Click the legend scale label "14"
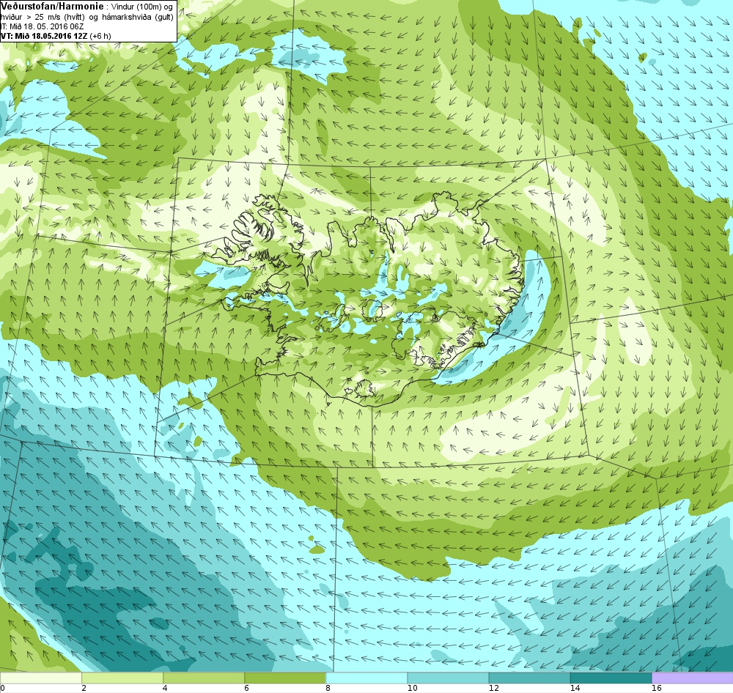The height and width of the screenshot is (693, 733). pos(575,688)
